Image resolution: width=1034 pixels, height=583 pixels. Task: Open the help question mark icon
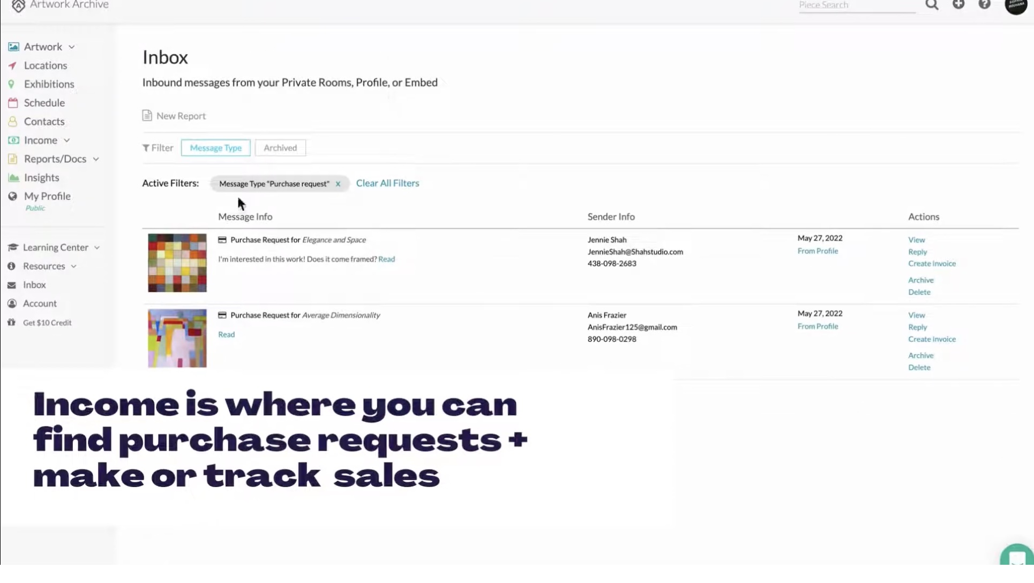point(985,4)
